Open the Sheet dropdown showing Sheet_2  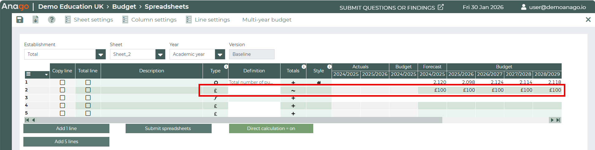160,54
